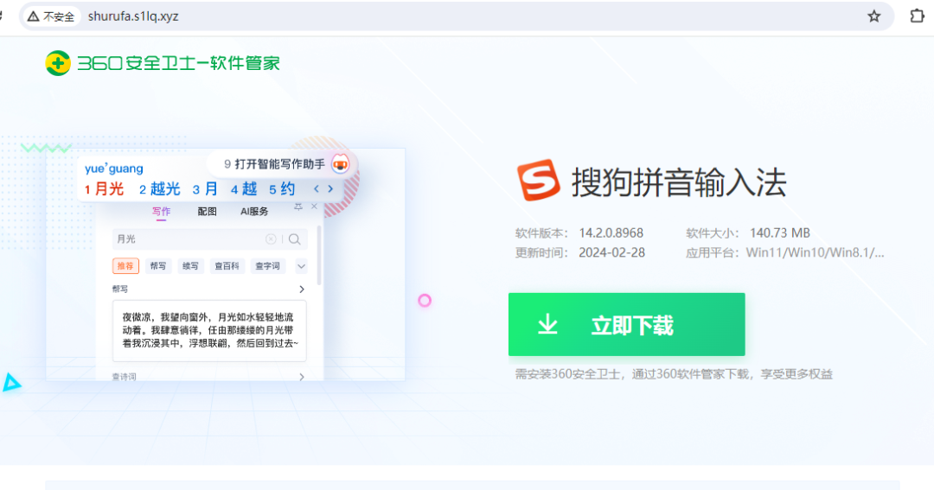Click the software size 140.73 MB
This screenshot has width=934, height=490.
tap(780, 232)
